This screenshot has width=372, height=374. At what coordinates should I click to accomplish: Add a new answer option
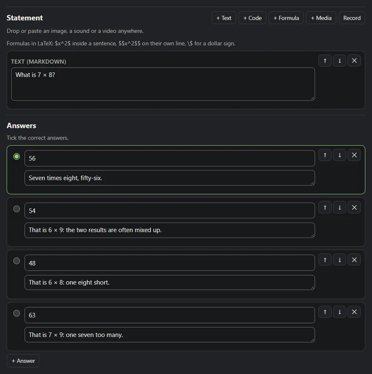pyautogui.click(x=23, y=361)
